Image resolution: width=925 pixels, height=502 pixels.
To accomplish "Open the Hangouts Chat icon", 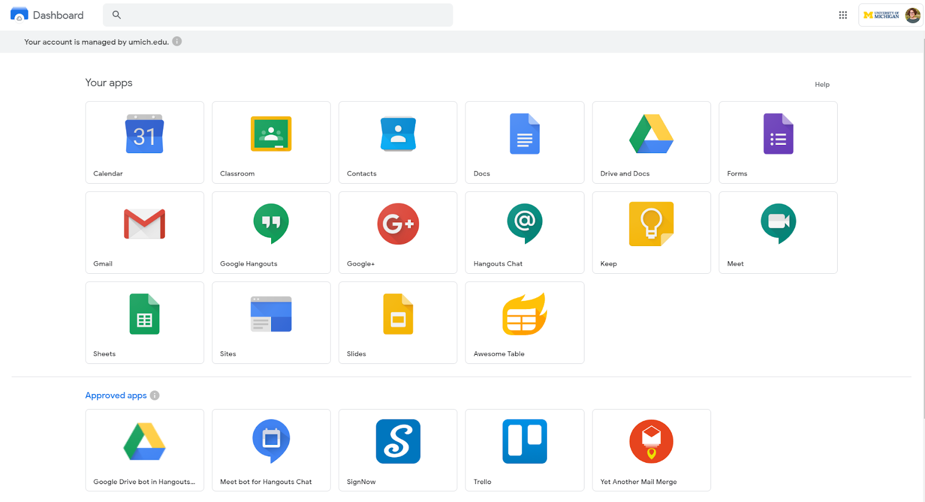I will 524,224.
